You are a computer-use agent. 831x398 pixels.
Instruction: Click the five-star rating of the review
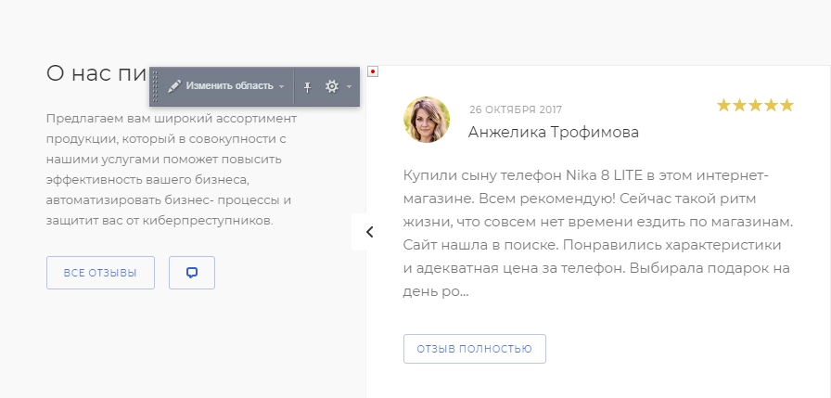click(755, 106)
